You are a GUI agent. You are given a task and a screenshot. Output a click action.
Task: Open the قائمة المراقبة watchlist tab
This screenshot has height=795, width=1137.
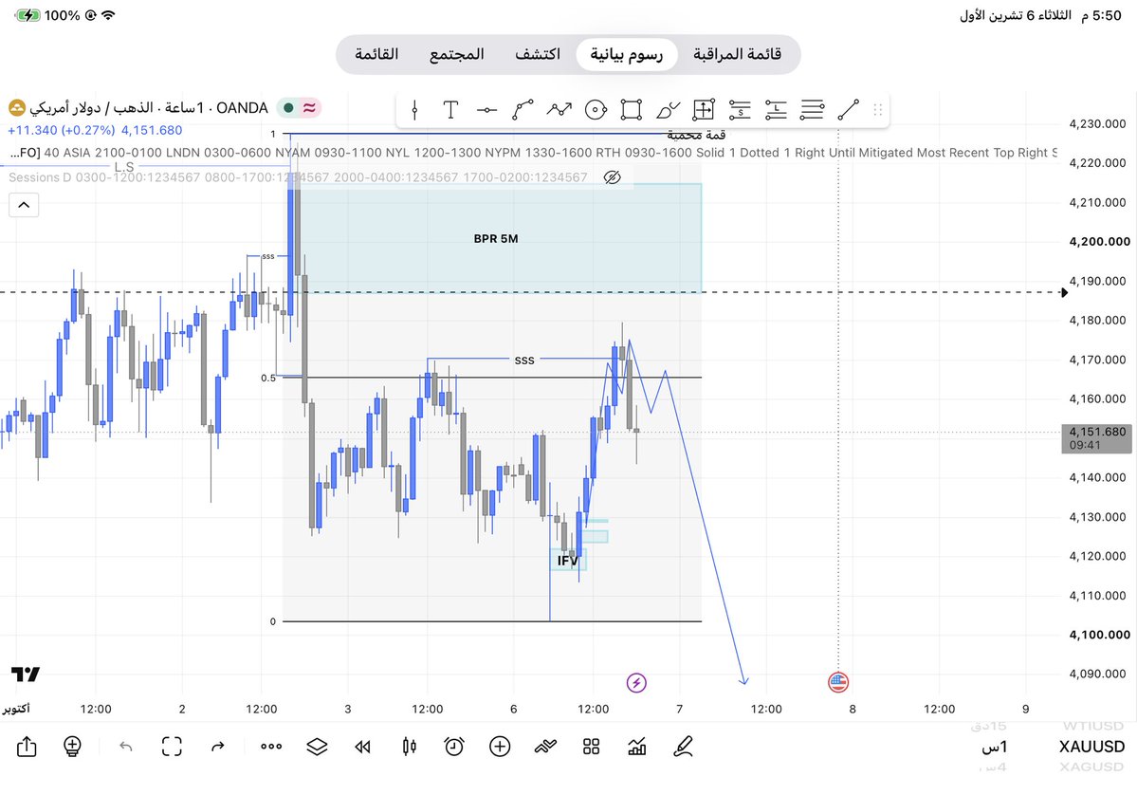738,54
